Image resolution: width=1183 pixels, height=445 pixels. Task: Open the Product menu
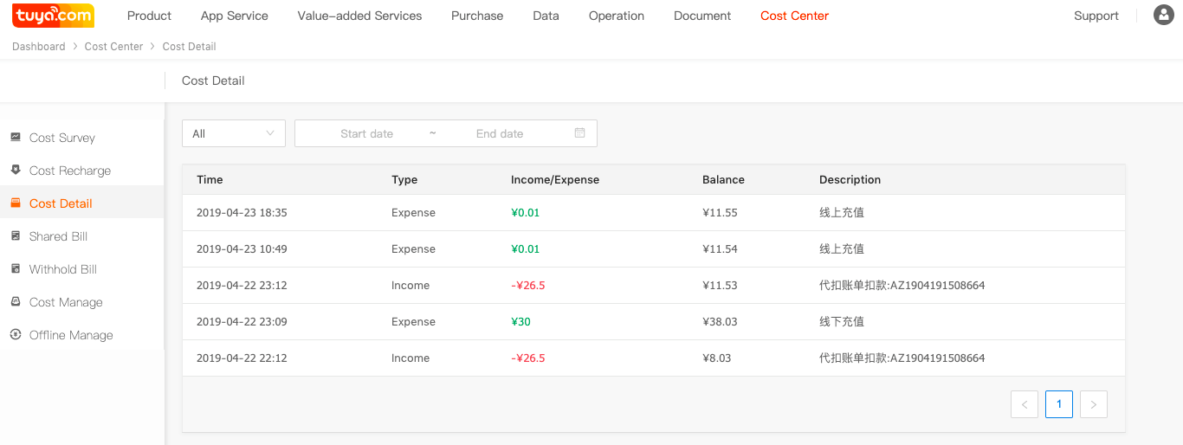149,16
